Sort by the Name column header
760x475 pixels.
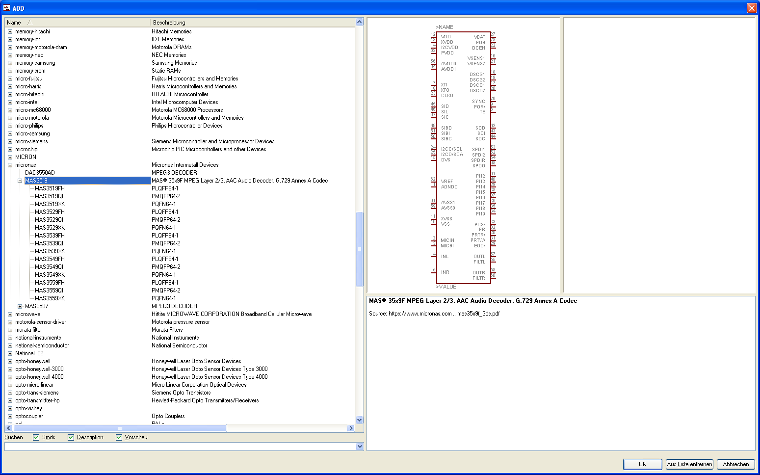point(77,23)
